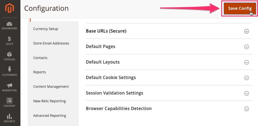
Task: Open the Store Email Addresses tab
Action: click(x=51, y=43)
